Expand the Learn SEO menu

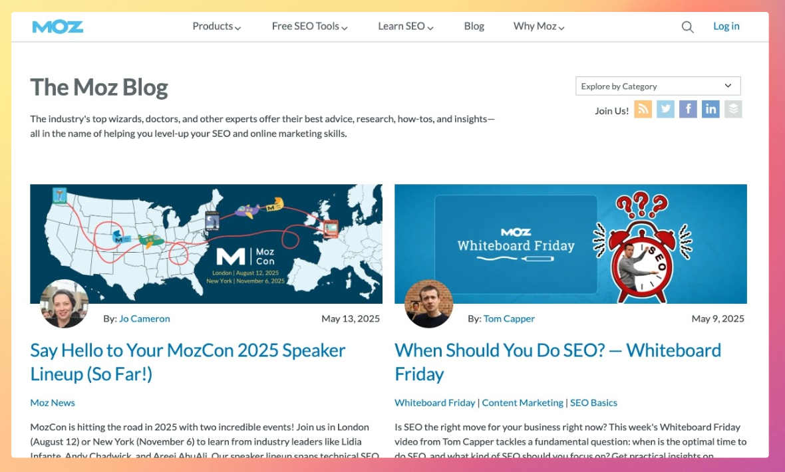(405, 27)
